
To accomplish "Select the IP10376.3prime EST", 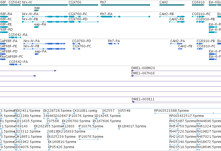I will (x=69, y=119).
